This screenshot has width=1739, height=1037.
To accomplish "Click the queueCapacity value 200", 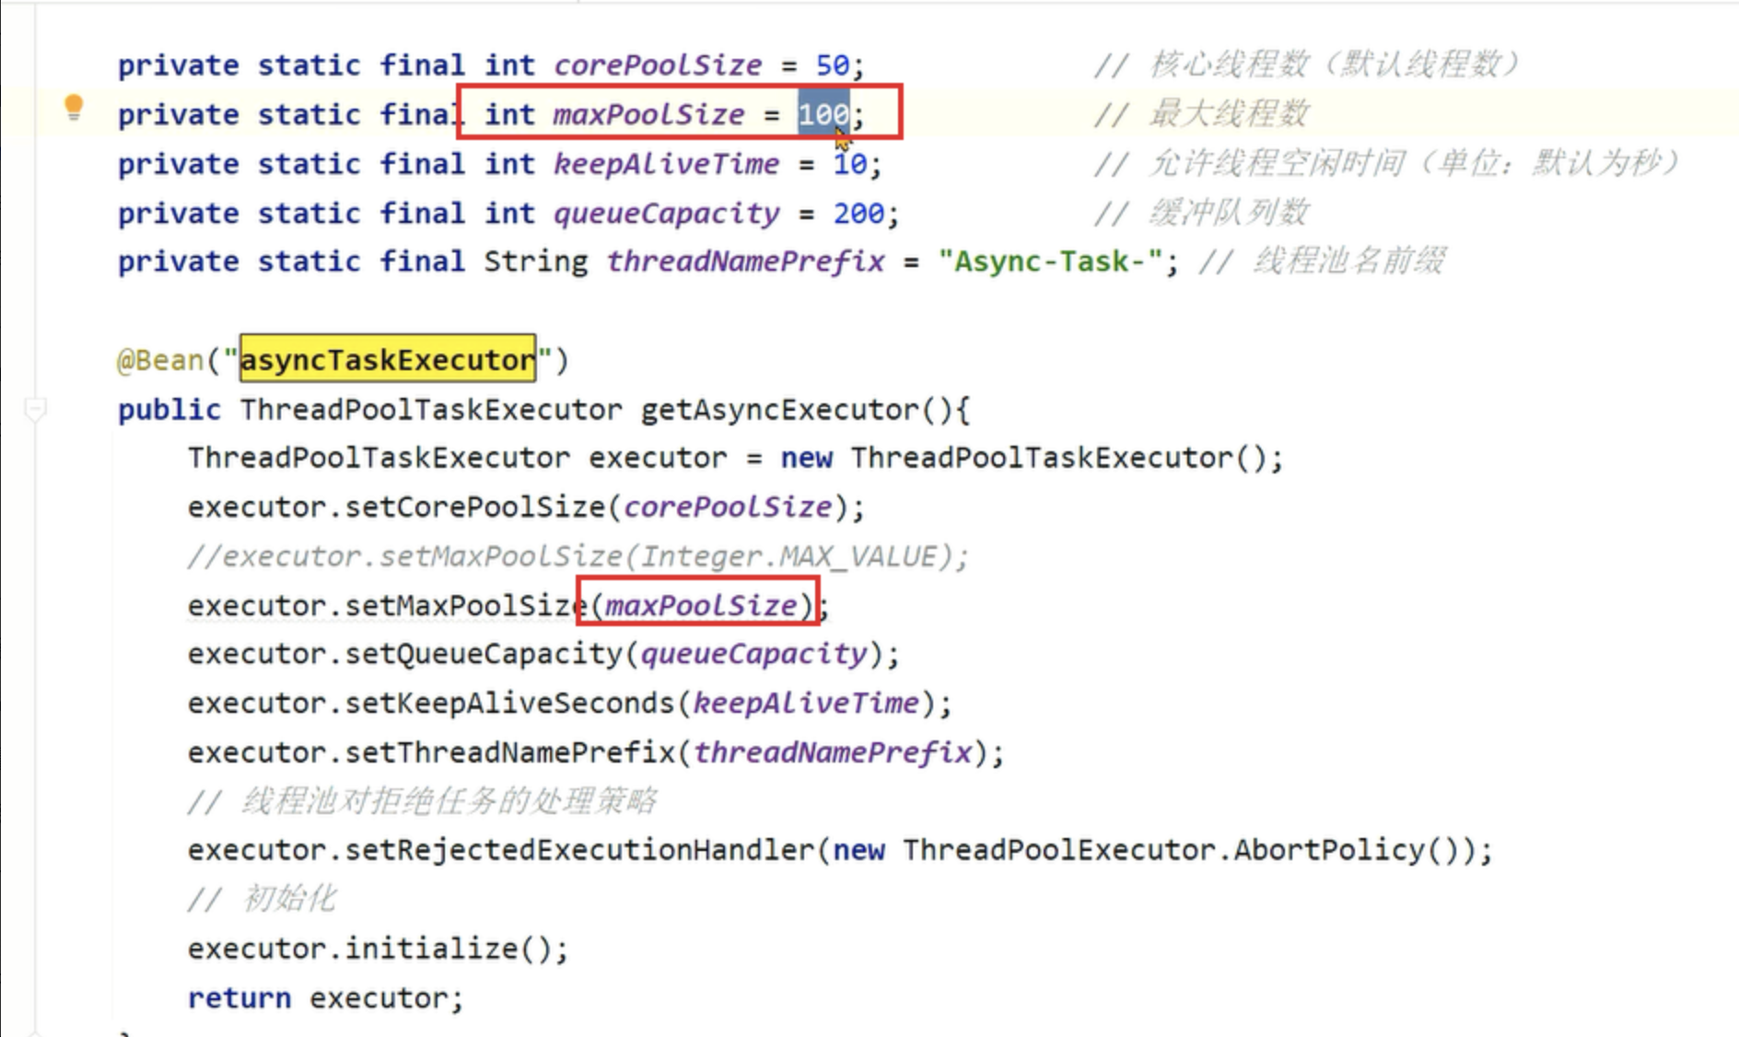I will tap(858, 213).
